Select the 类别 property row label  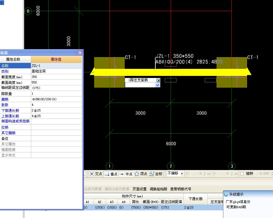coord(5,71)
